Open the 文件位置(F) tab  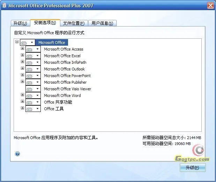(x=74, y=23)
